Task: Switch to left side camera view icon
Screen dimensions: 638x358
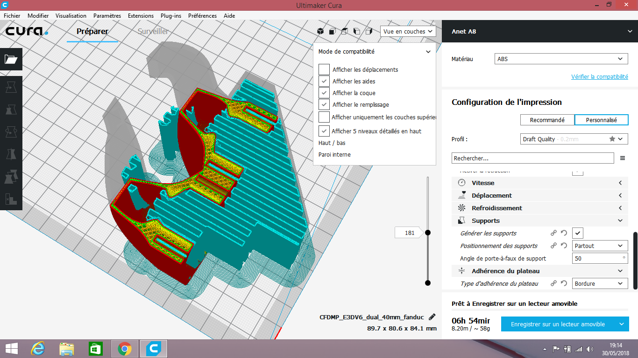Action: pos(357,31)
